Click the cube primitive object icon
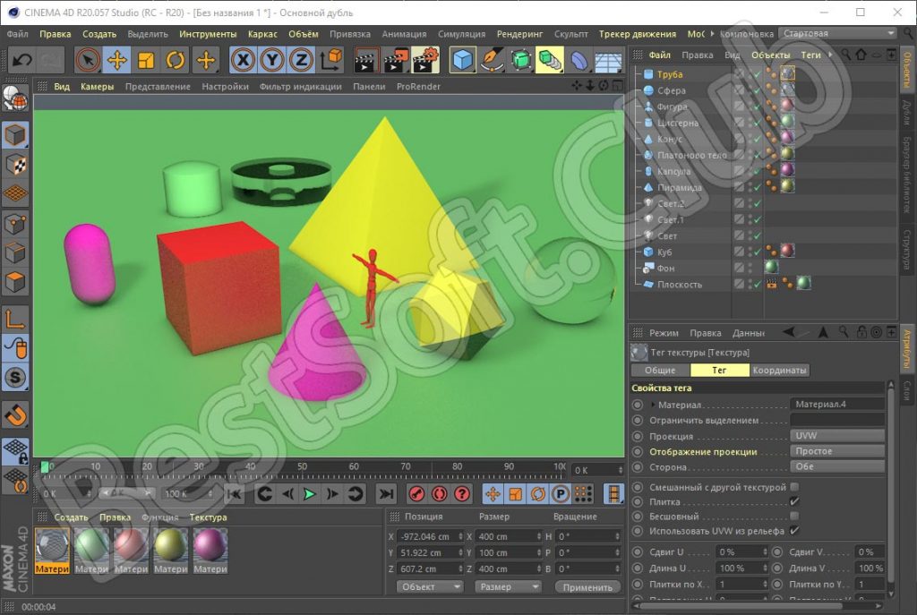 coord(462,60)
